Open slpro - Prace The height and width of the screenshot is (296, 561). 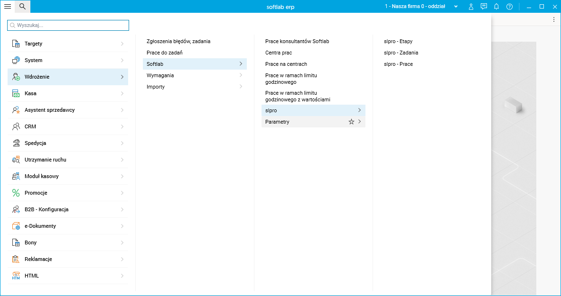[x=398, y=64]
